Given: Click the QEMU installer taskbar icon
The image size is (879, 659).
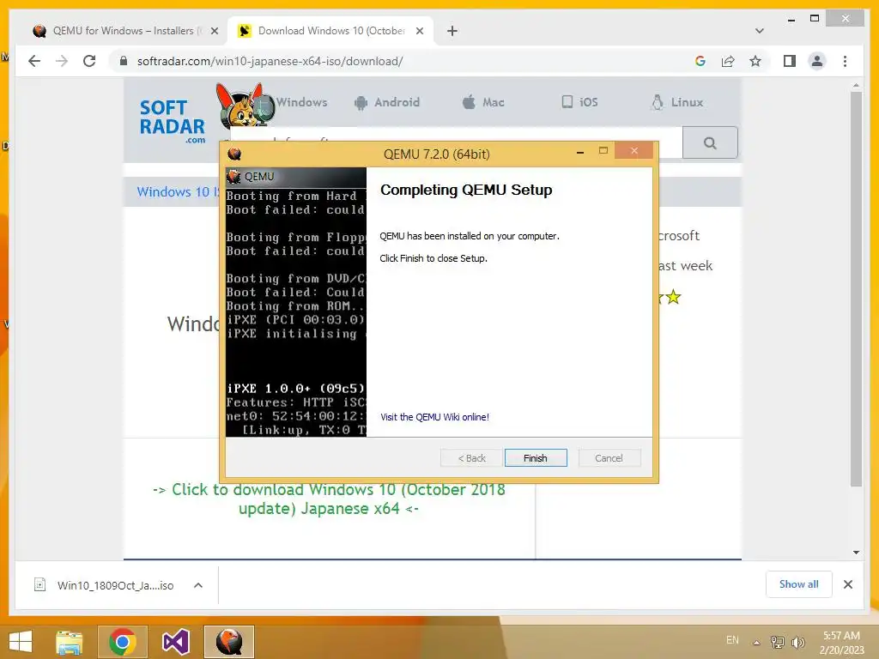Looking at the screenshot, I should (x=228, y=642).
